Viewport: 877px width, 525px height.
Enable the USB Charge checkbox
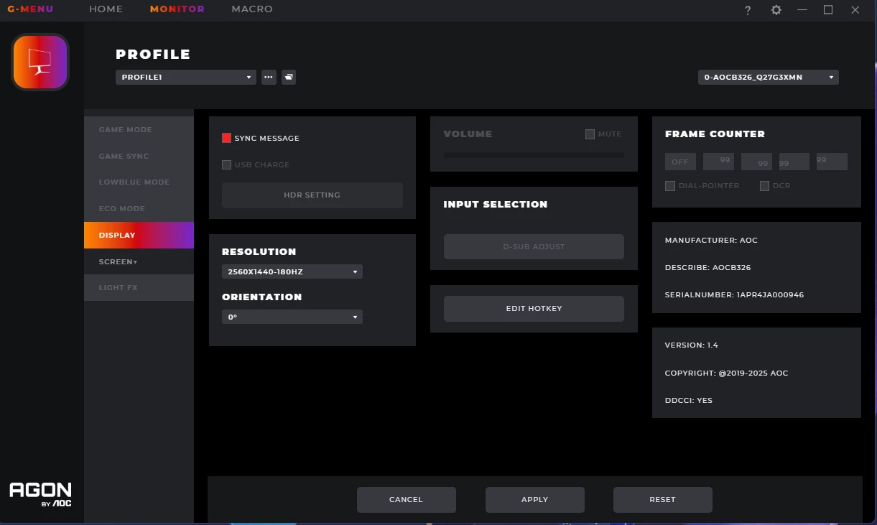coord(226,164)
